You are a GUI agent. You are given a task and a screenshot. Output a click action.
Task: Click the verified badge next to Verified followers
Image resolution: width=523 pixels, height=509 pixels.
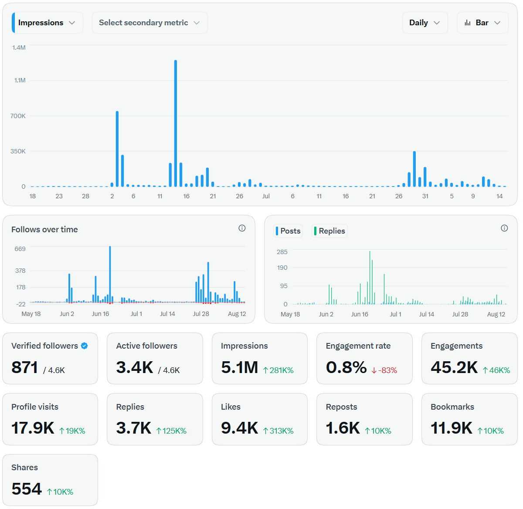85,346
